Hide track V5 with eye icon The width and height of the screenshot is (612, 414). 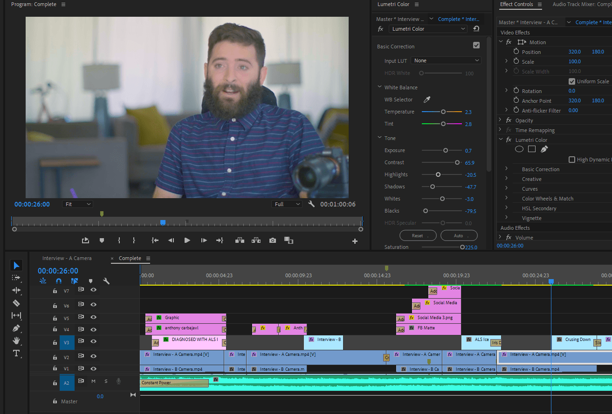click(x=94, y=318)
